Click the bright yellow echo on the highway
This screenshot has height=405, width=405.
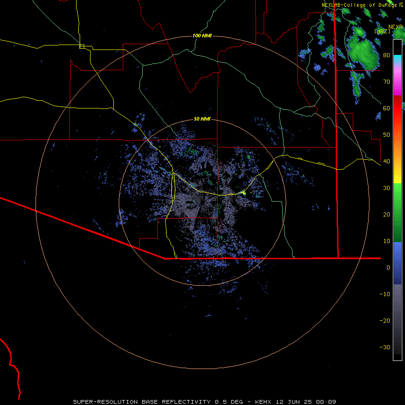(243, 193)
